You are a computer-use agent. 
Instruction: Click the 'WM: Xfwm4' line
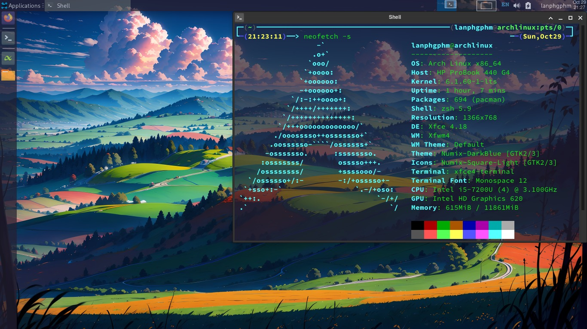pos(430,136)
